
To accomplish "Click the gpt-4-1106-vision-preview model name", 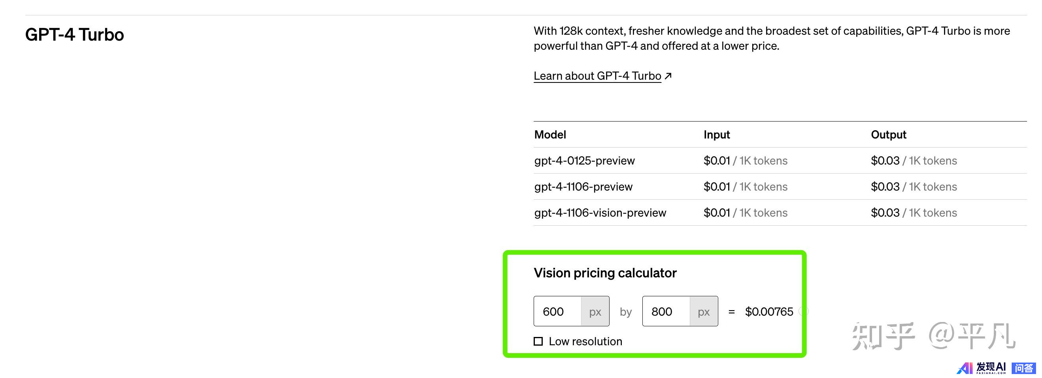I will (600, 213).
